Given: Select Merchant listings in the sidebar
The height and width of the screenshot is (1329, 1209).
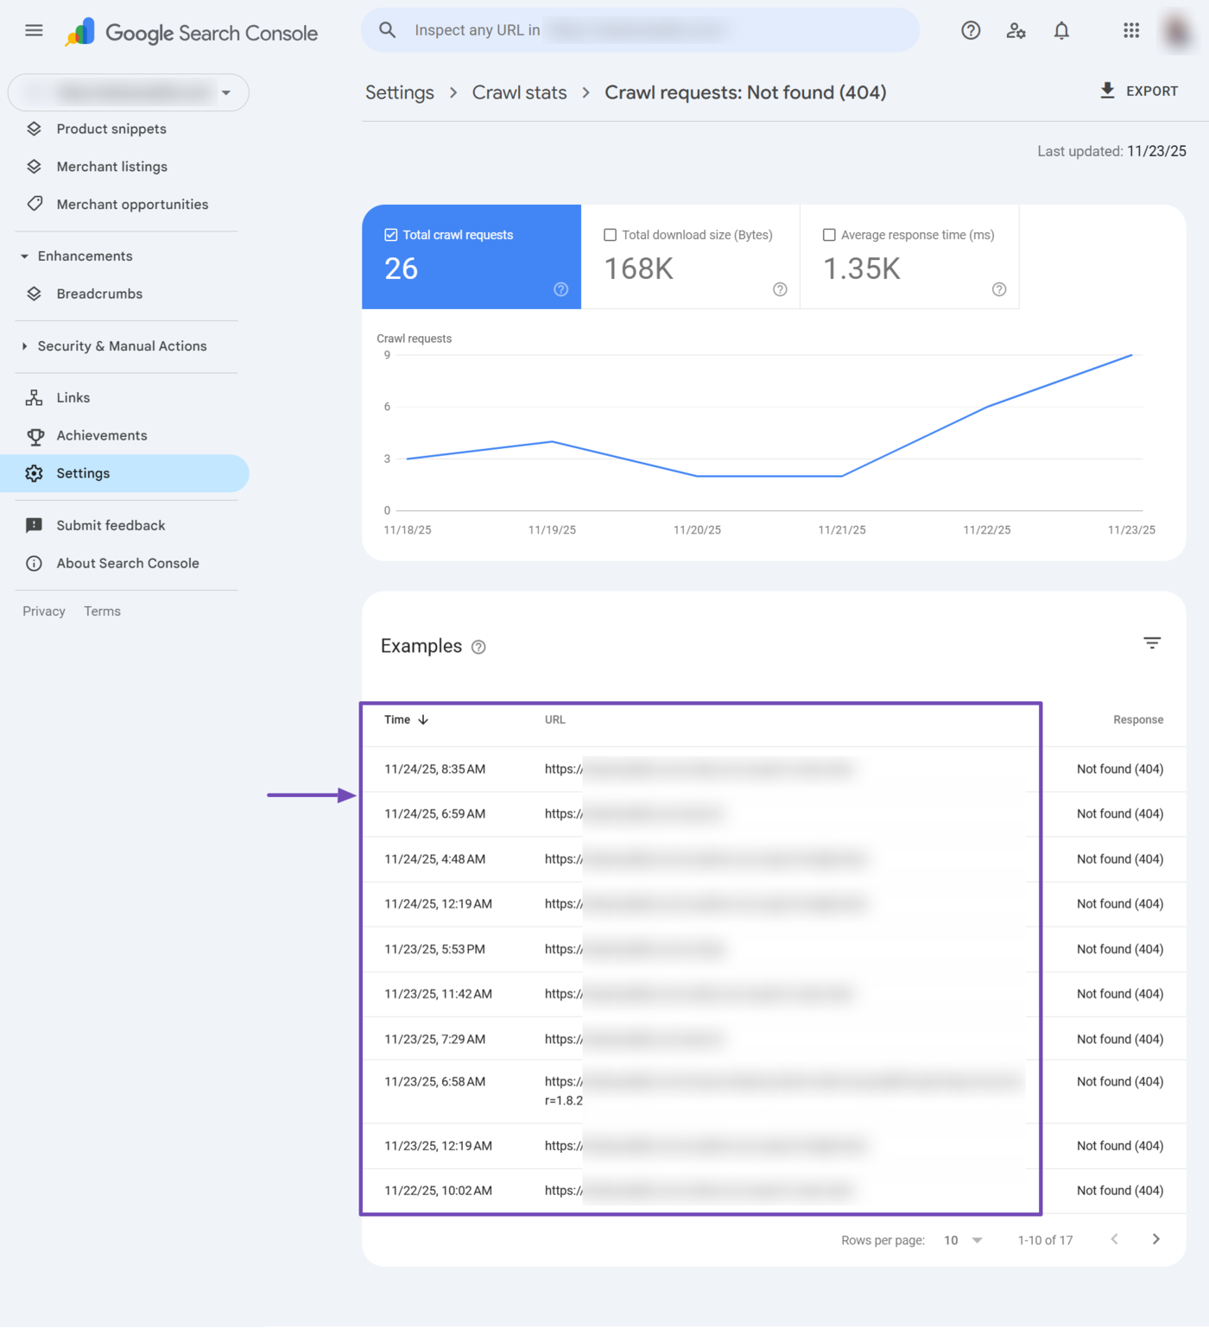Looking at the screenshot, I should click(x=111, y=166).
